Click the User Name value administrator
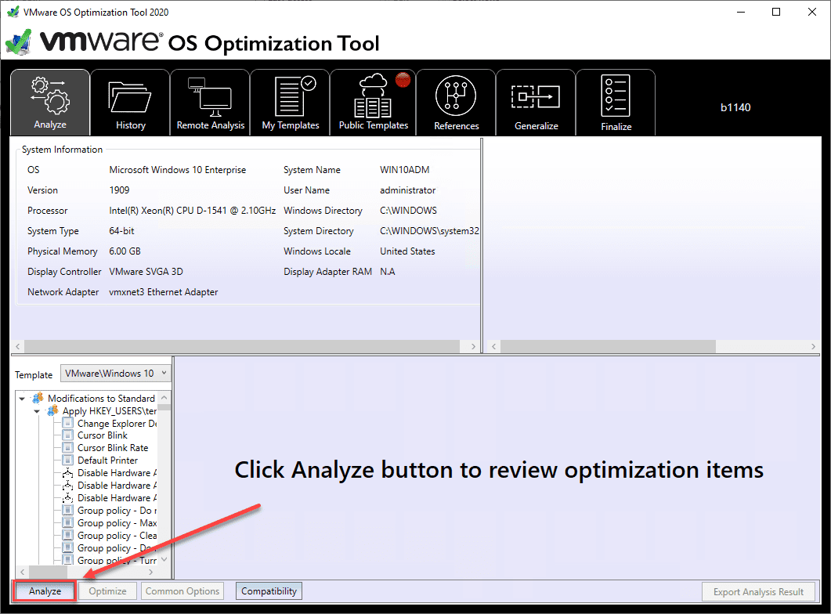Image resolution: width=831 pixels, height=614 pixels. tap(407, 190)
